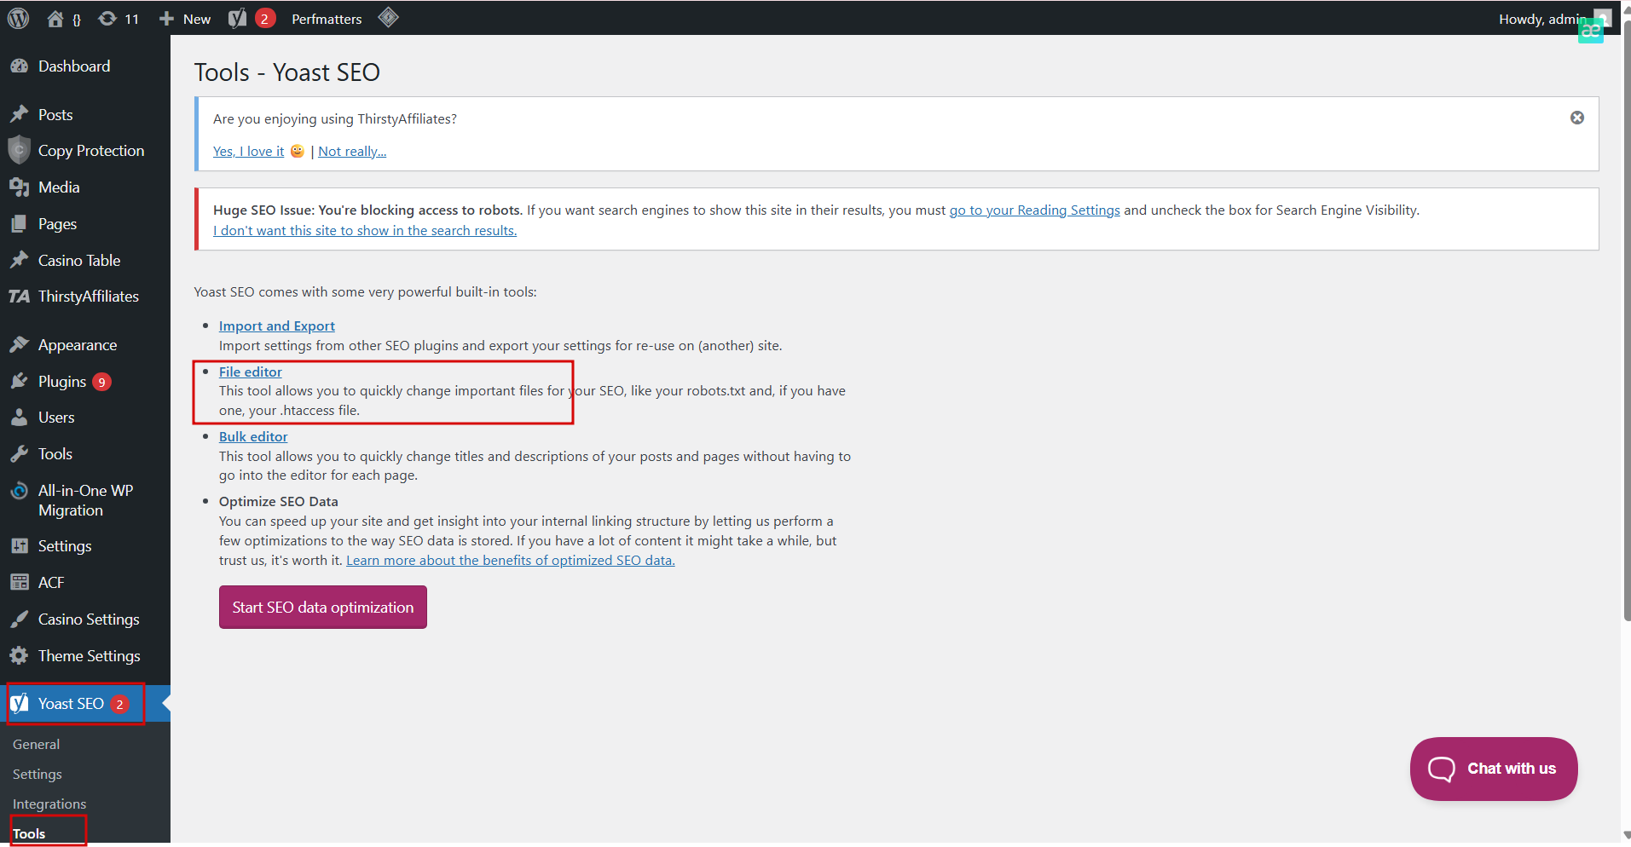Click the paintbrush icon for Appearance

pyautogui.click(x=19, y=344)
